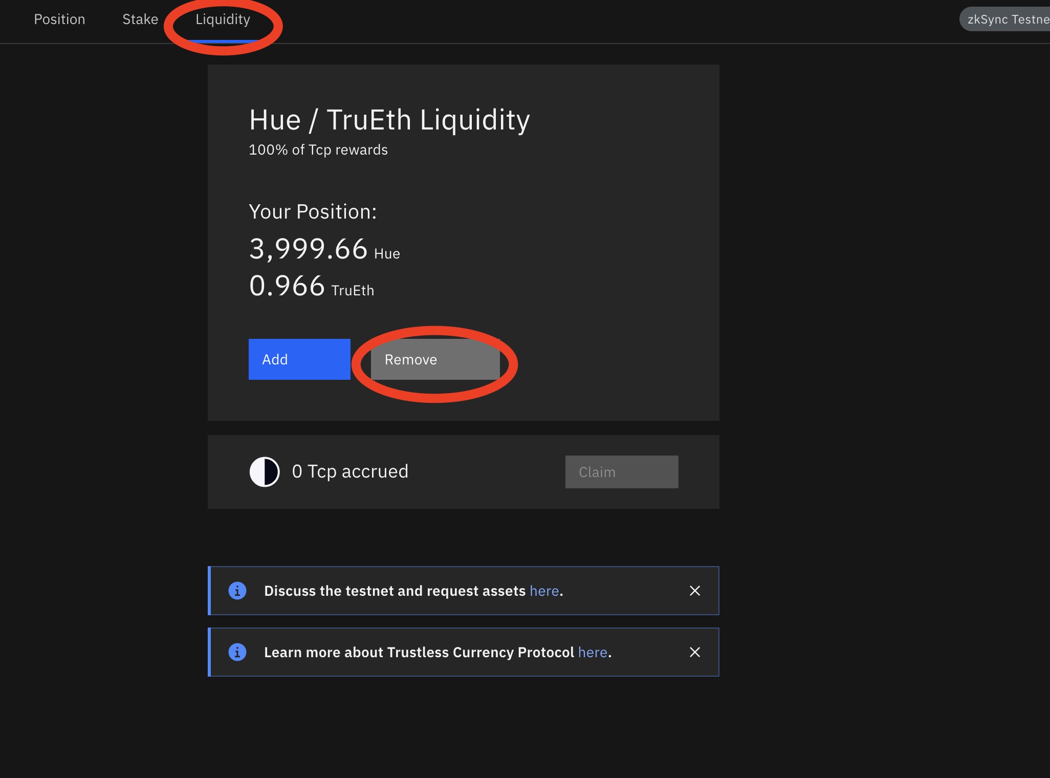
Task: Click the Claim Tcp button
Action: (621, 472)
